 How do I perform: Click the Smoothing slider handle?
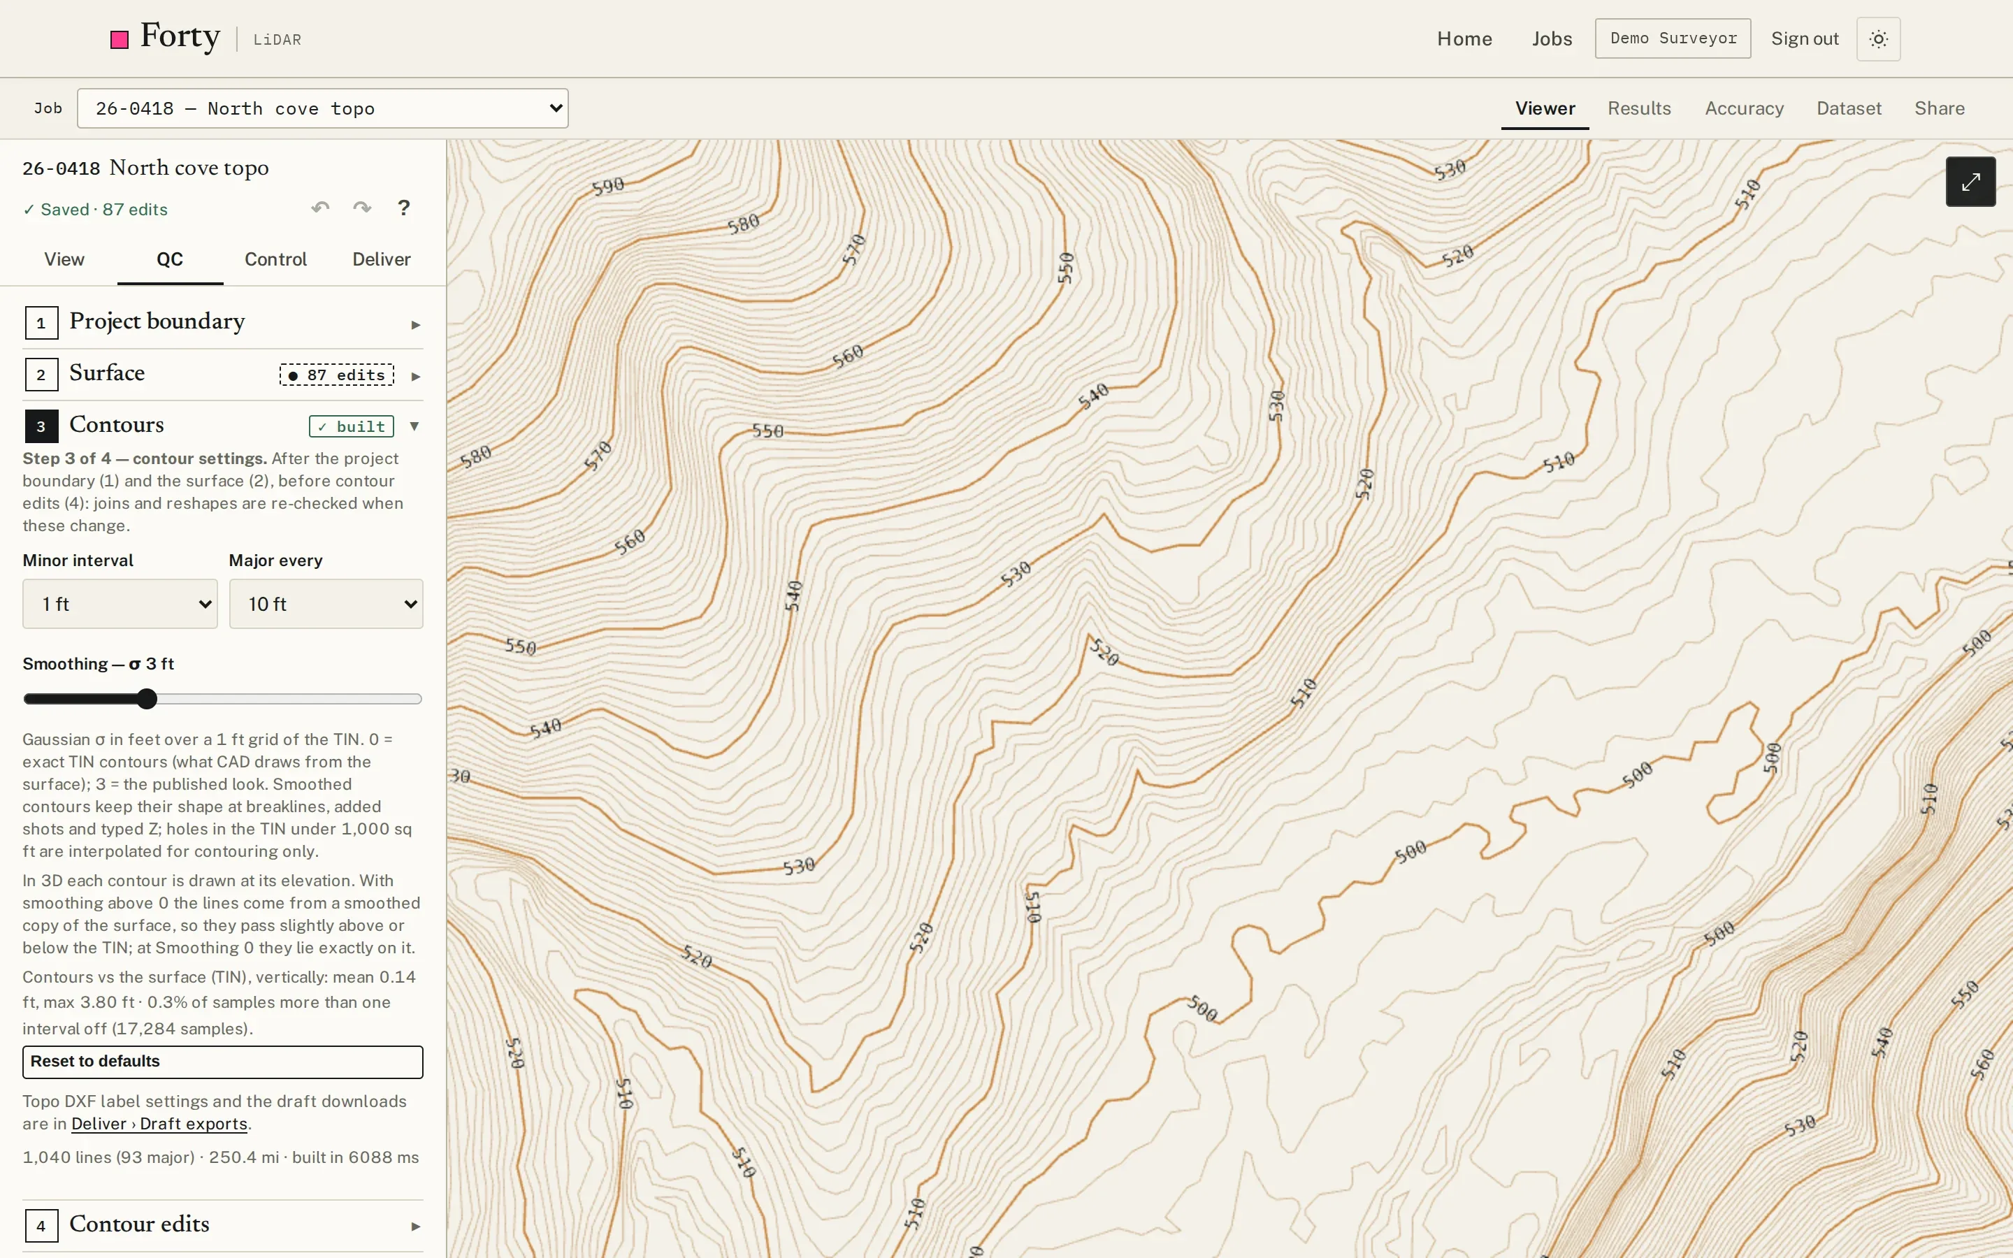(147, 699)
